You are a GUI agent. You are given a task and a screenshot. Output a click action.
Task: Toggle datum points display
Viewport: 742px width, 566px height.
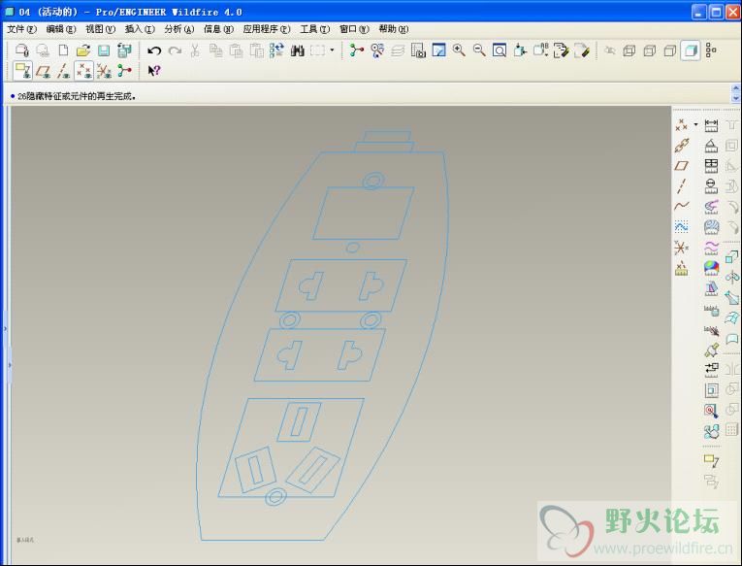pyautogui.click(x=83, y=71)
